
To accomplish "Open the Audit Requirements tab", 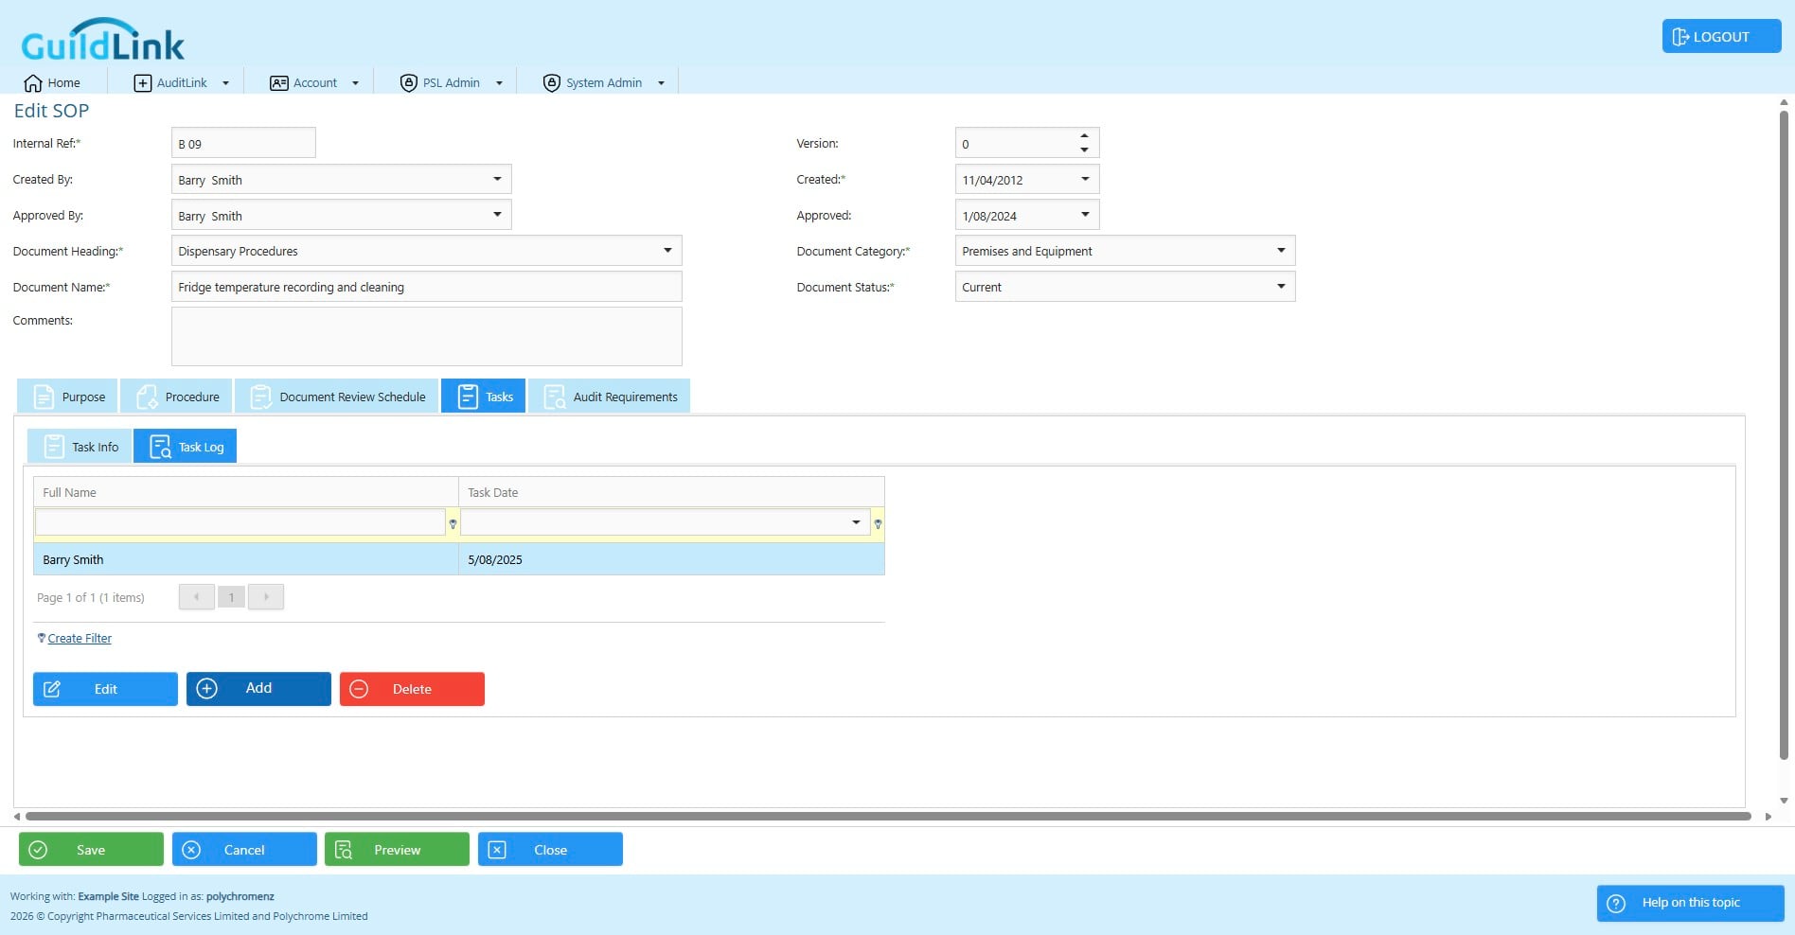I will 609,397.
